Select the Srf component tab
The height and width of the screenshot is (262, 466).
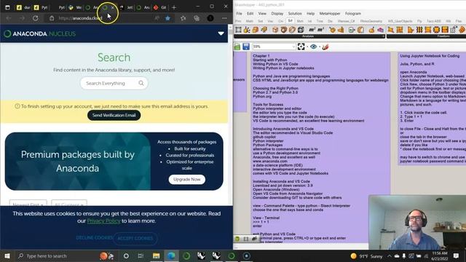point(290,21)
